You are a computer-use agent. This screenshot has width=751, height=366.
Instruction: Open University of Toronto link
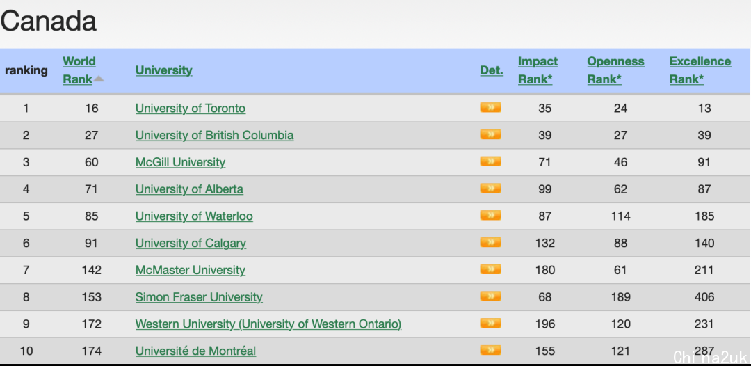[x=190, y=109]
